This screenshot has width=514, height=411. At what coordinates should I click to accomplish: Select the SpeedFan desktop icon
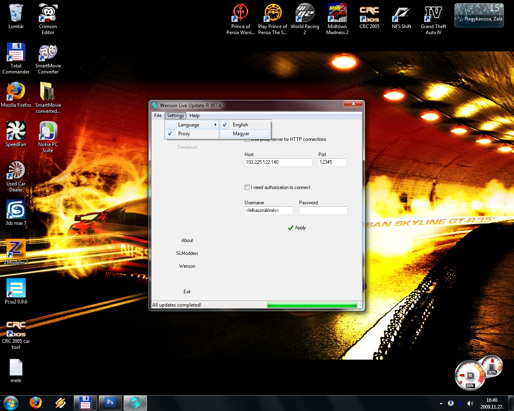pyautogui.click(x=16, y=134)
